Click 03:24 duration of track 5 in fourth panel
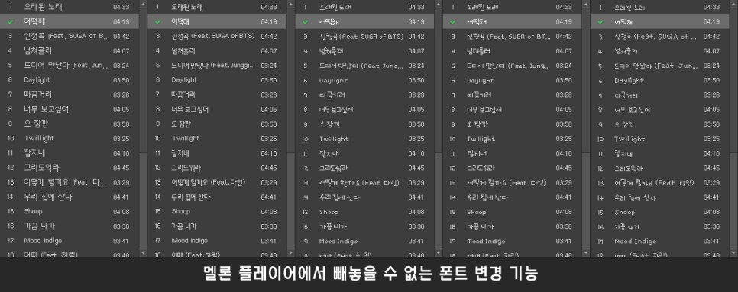 [564, 66]
